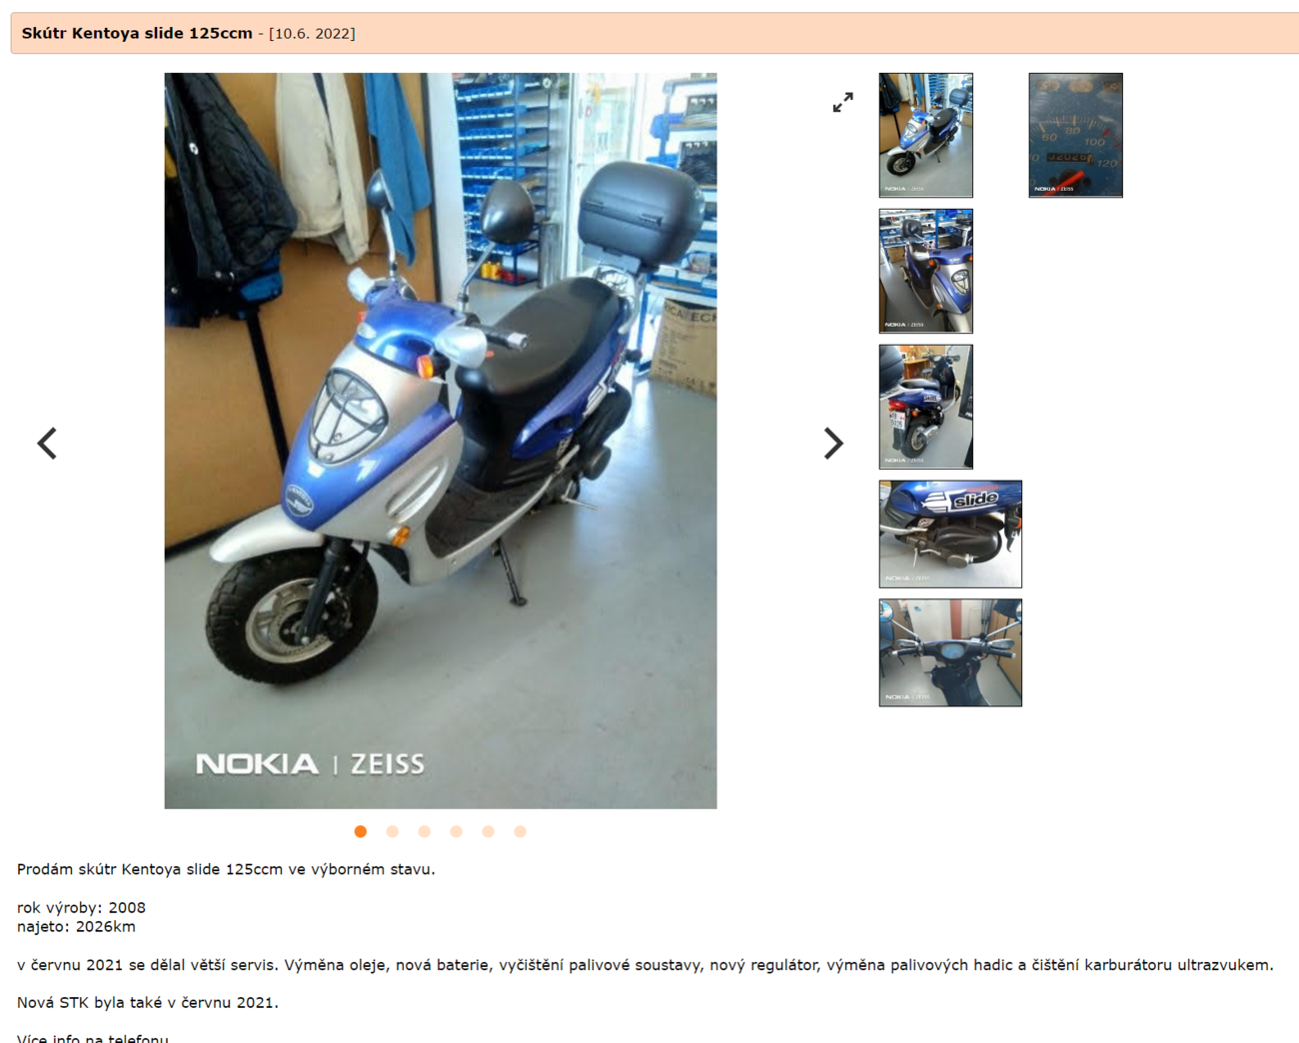Viewport: 1299px width, 1043px height.
Task: Select the first carousel dot
Action: [x=361, y=831]
